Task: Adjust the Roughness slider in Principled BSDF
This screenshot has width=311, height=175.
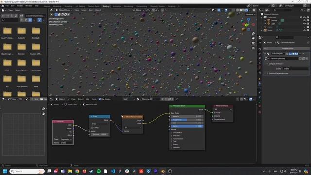Action: tap(187, 120)
